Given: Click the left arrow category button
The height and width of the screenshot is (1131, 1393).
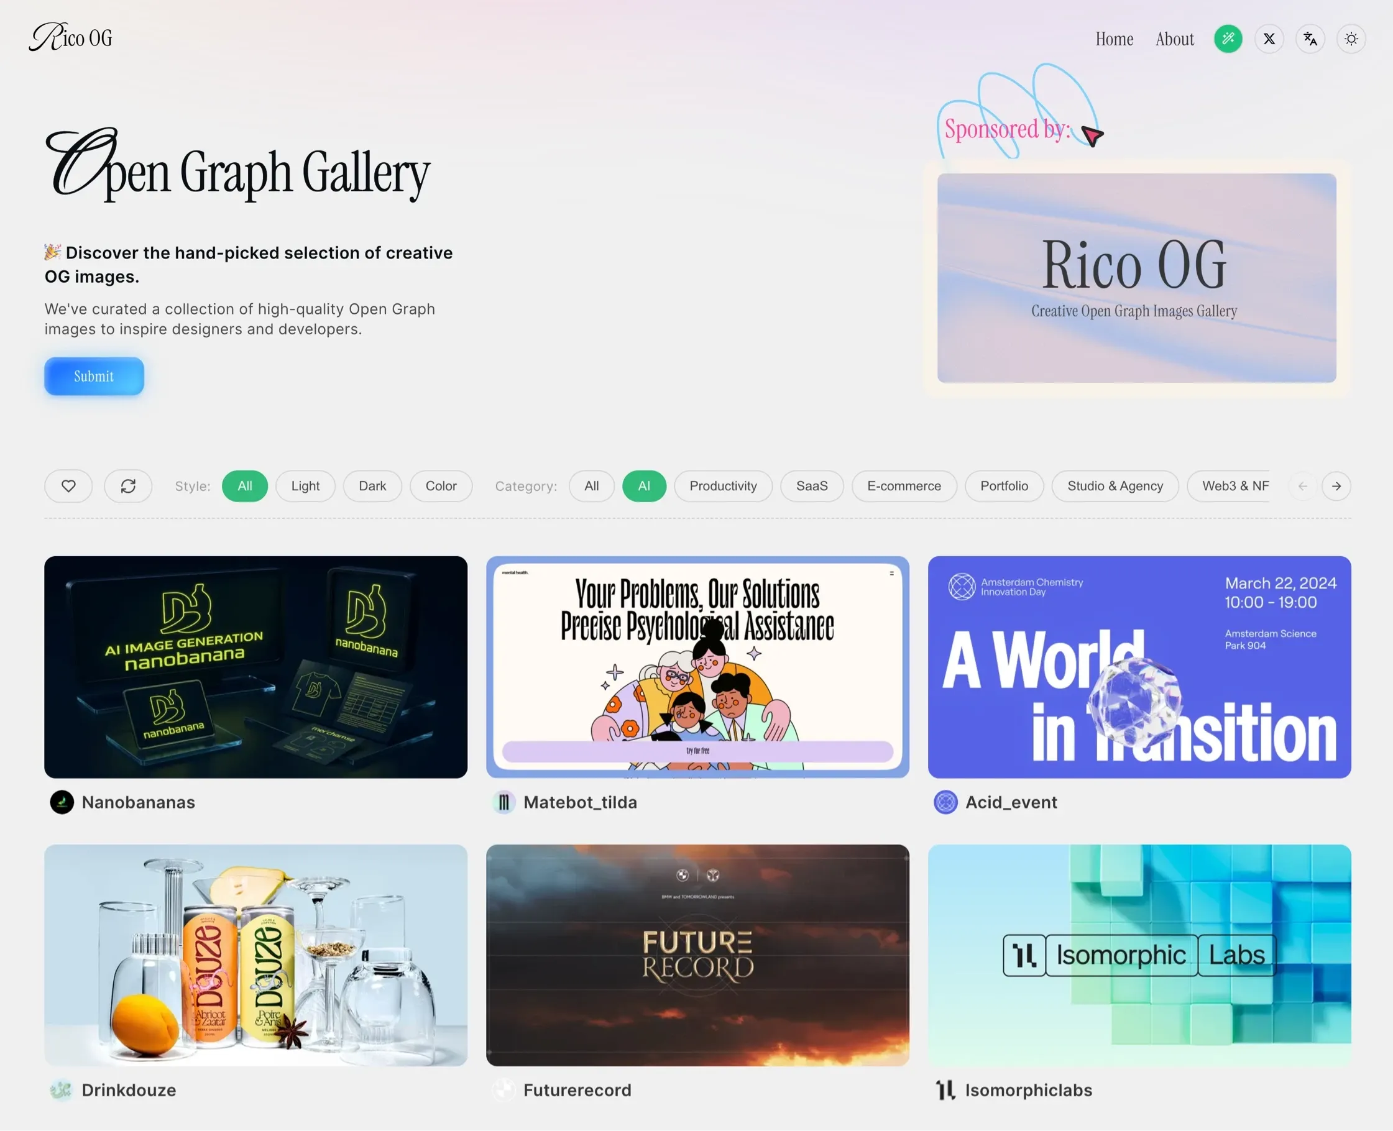Looking at the screenshot, I should [1302, 486].
